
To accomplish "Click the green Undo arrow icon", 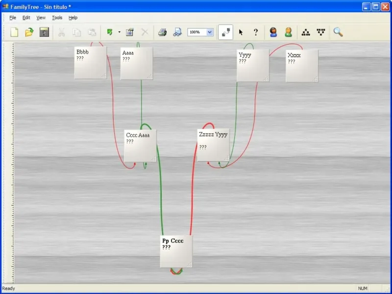I will (x=110, y=32).
